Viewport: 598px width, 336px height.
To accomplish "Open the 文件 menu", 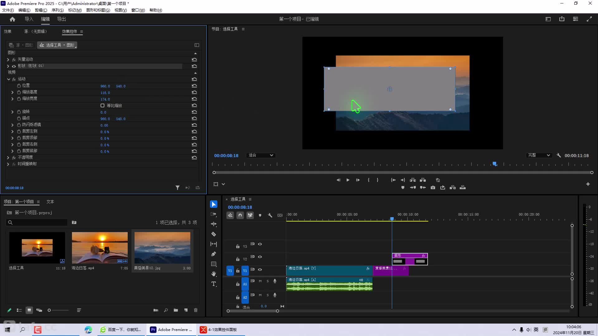I will point(8,10).
